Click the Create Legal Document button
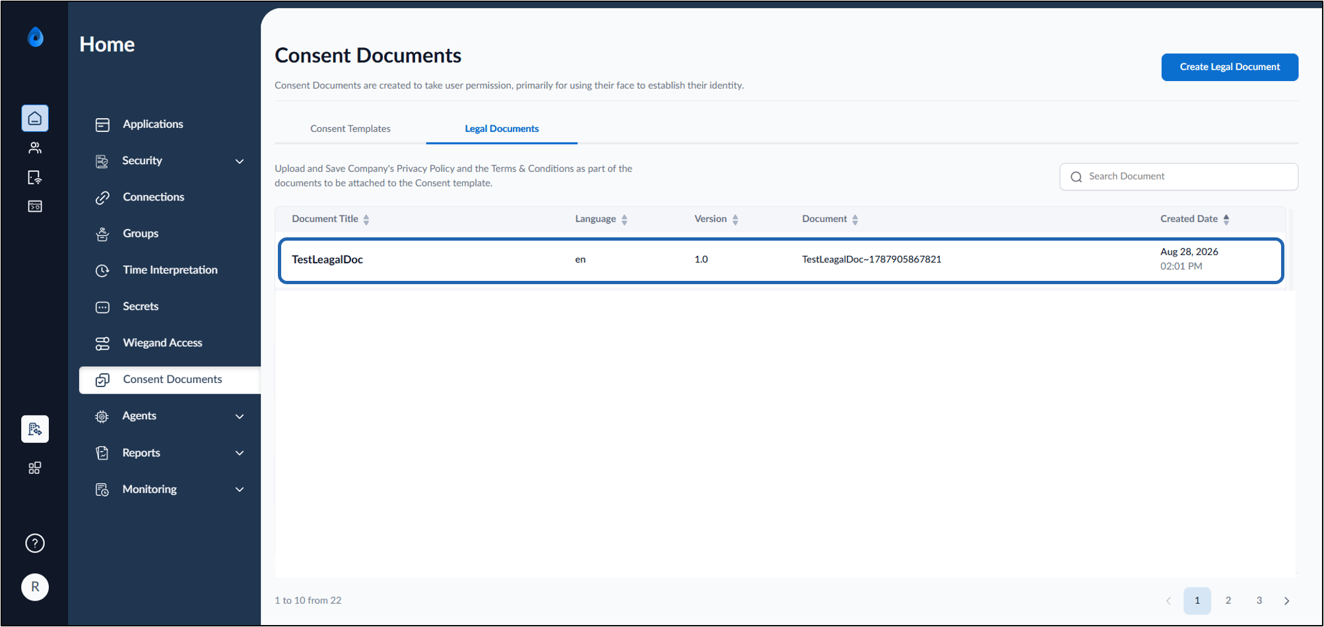This screenshot has width=1324, height=627. click(1230, 67)
